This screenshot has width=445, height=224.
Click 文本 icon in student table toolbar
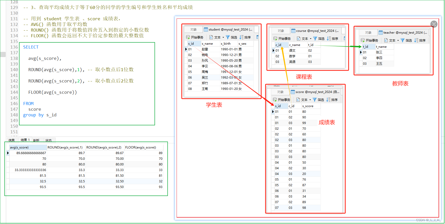pos(211,37)
